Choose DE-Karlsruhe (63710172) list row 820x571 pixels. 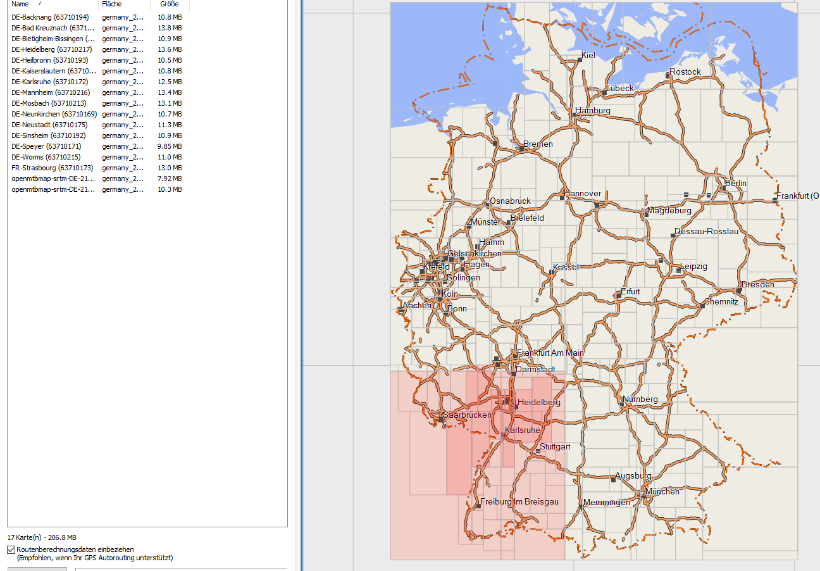click(49, 82)
